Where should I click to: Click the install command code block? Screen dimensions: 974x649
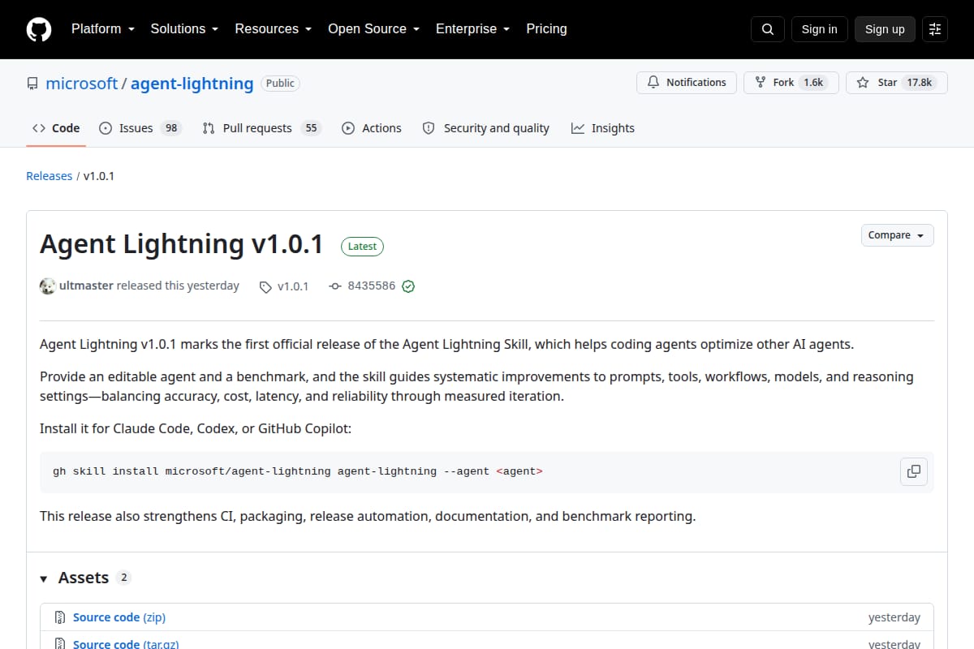[x=487, y=472]
